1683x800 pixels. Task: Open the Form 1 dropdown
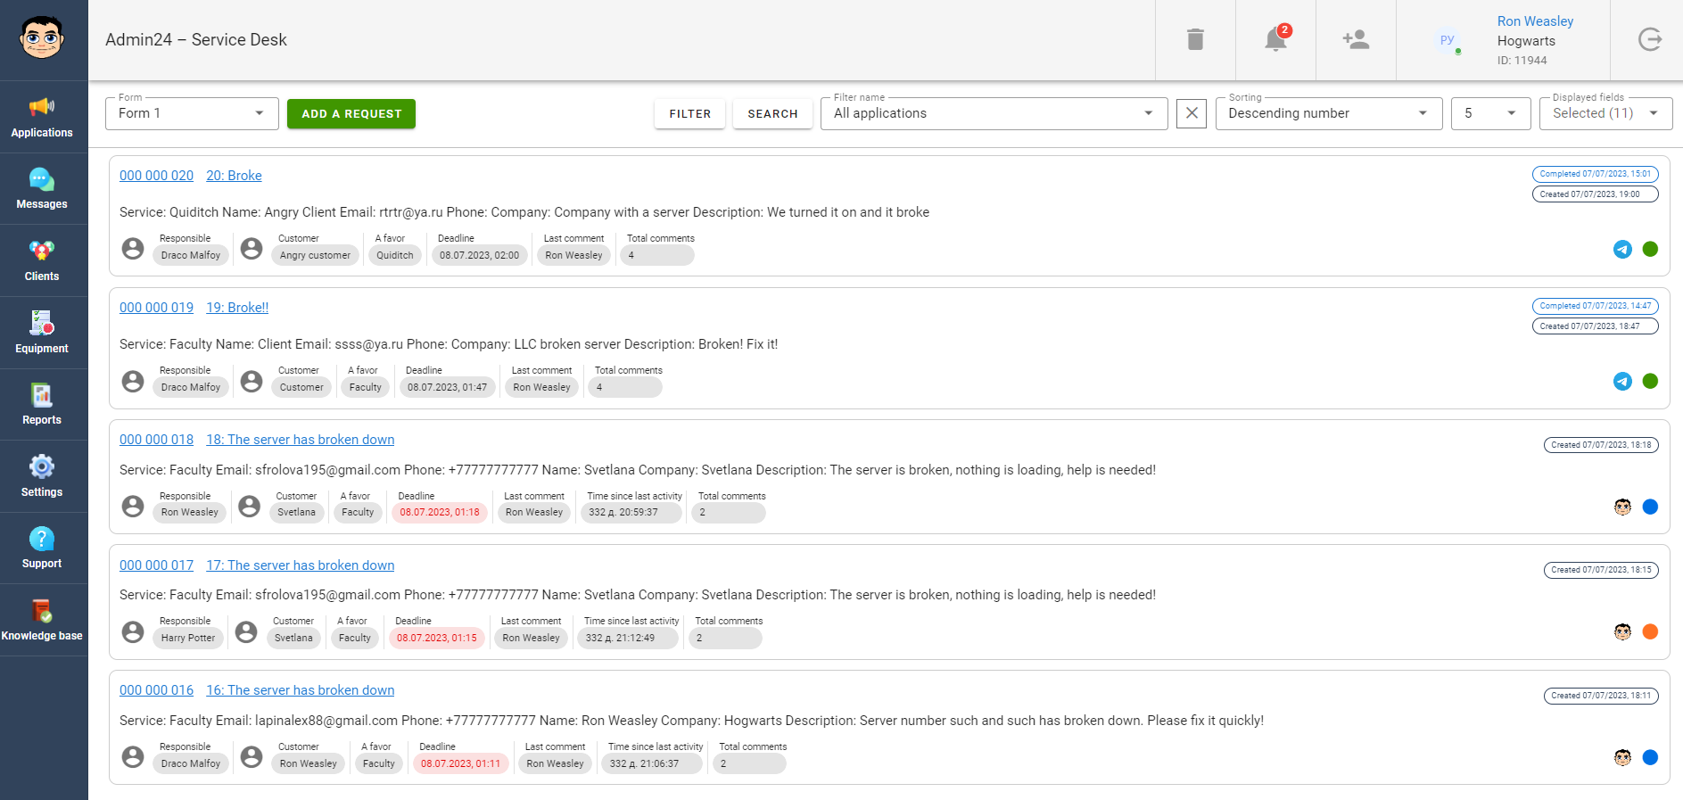point(192,113)
